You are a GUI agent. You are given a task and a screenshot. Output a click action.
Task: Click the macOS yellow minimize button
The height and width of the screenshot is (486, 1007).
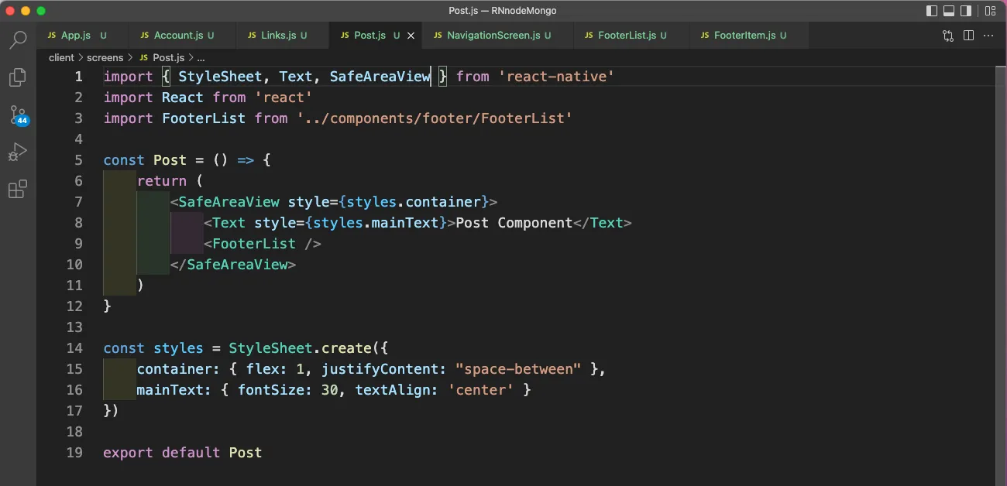click(x=26, y=11)
